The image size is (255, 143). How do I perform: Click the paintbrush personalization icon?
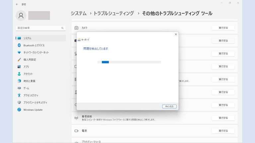coord(19,60)
